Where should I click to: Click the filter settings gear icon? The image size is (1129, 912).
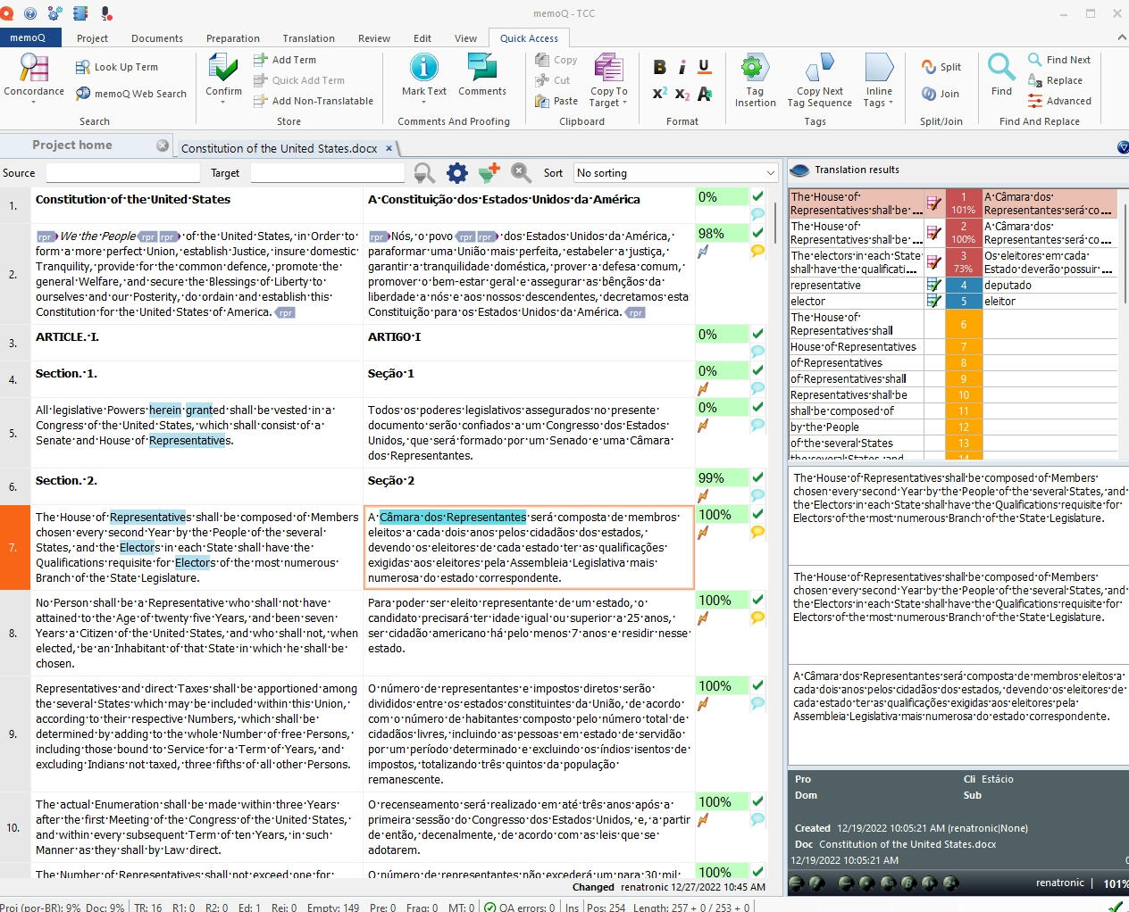456,173
